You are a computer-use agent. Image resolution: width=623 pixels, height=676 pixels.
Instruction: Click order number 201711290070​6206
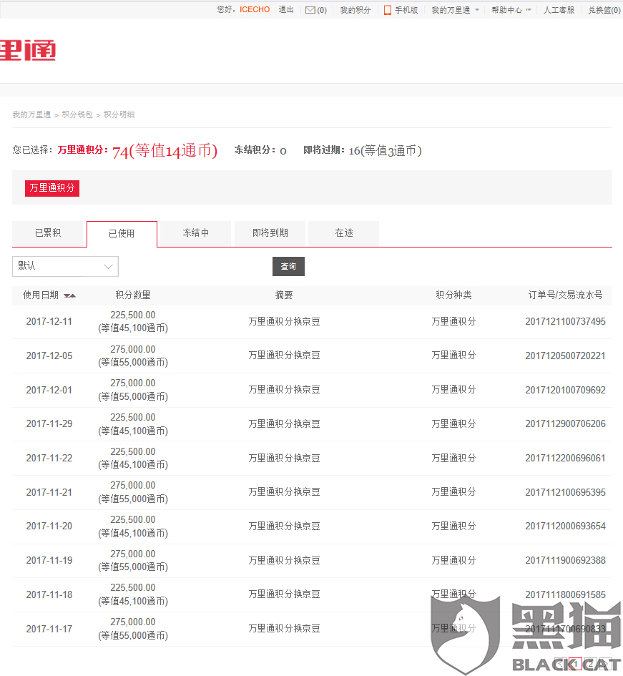tap(565, 423)
